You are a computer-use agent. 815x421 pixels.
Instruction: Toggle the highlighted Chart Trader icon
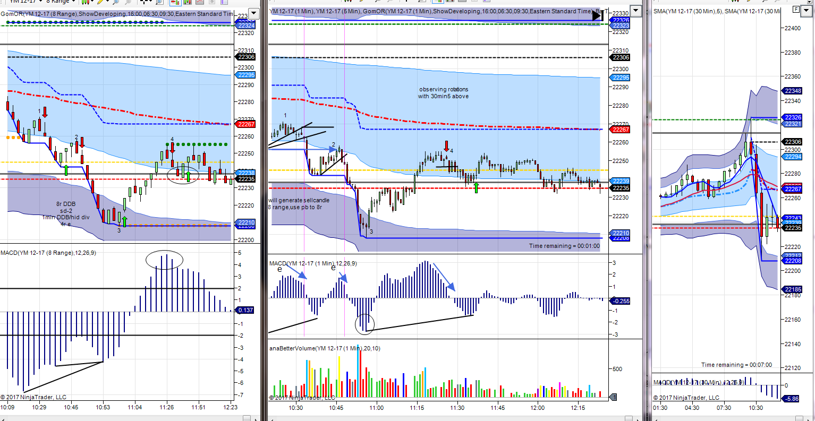174,2
